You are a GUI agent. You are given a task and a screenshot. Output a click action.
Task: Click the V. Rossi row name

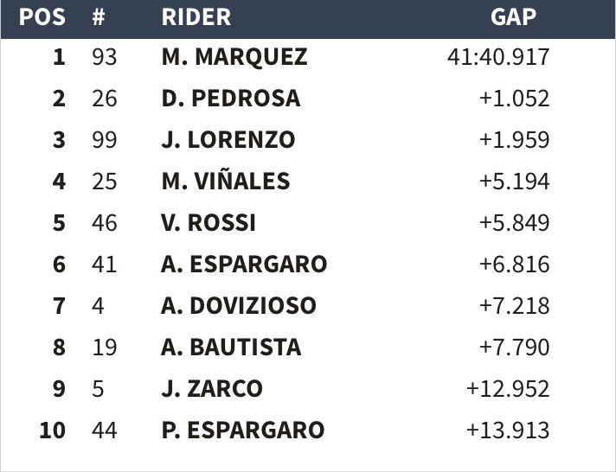(208, 223)
